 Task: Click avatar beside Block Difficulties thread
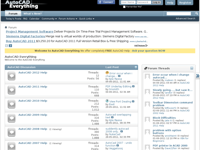pos(147,119)
